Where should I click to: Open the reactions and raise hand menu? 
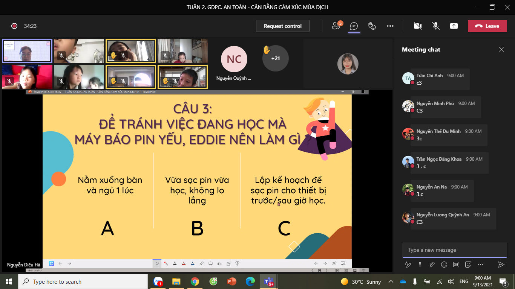click(x=372, y=26)
